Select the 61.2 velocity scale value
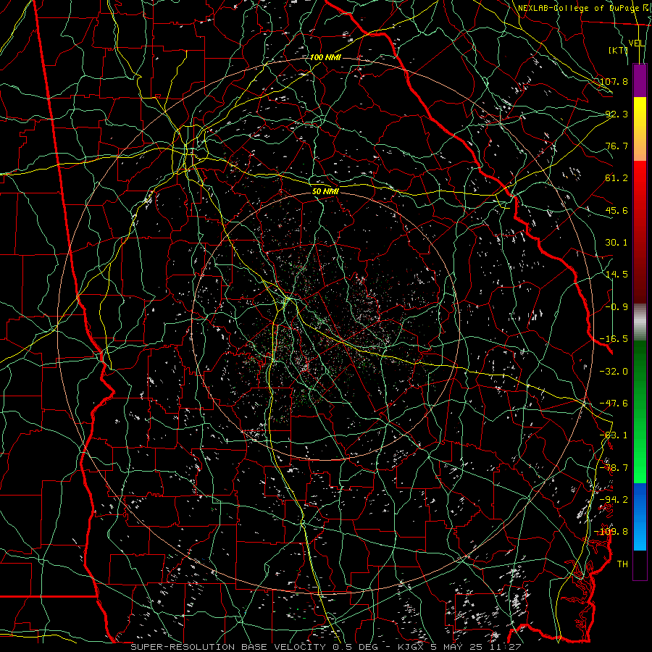Viewport: 652px width, 652px height. [617, 178]
